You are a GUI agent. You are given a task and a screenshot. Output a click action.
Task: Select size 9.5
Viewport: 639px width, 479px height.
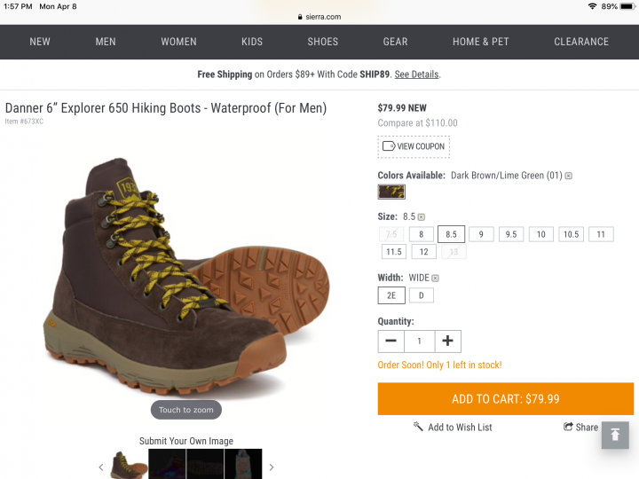(511, 234)
